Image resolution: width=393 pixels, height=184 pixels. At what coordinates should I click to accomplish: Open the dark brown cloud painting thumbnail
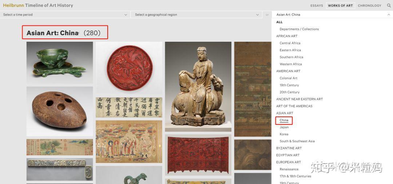click(x=253, y=155)
